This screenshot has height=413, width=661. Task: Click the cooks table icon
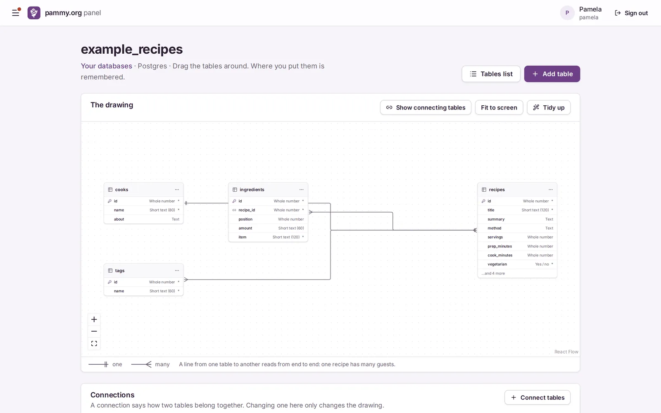(110, 190)
